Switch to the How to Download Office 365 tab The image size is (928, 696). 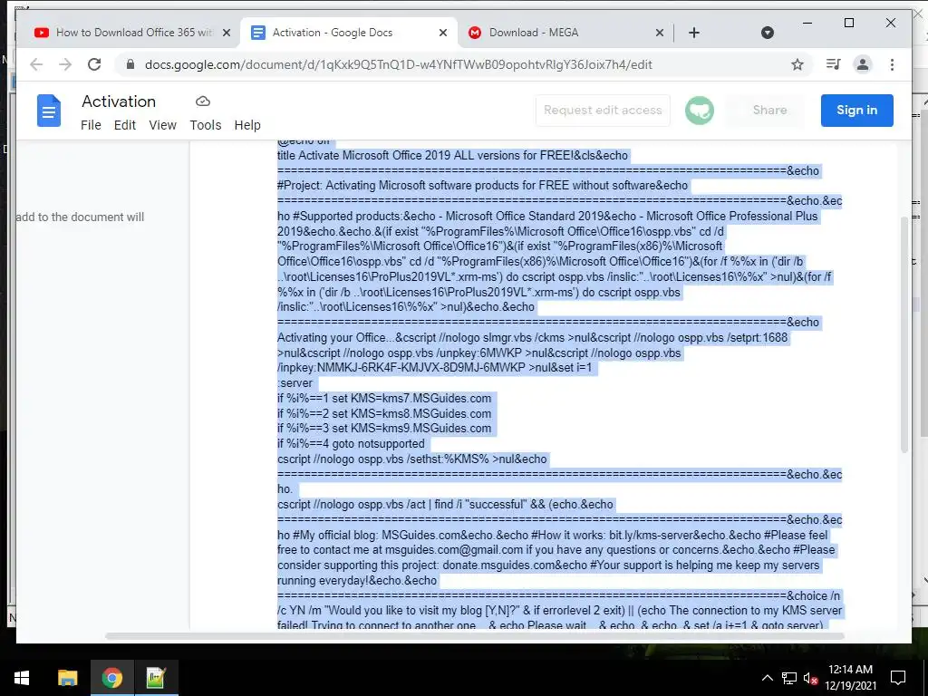[x=130, y=33]
